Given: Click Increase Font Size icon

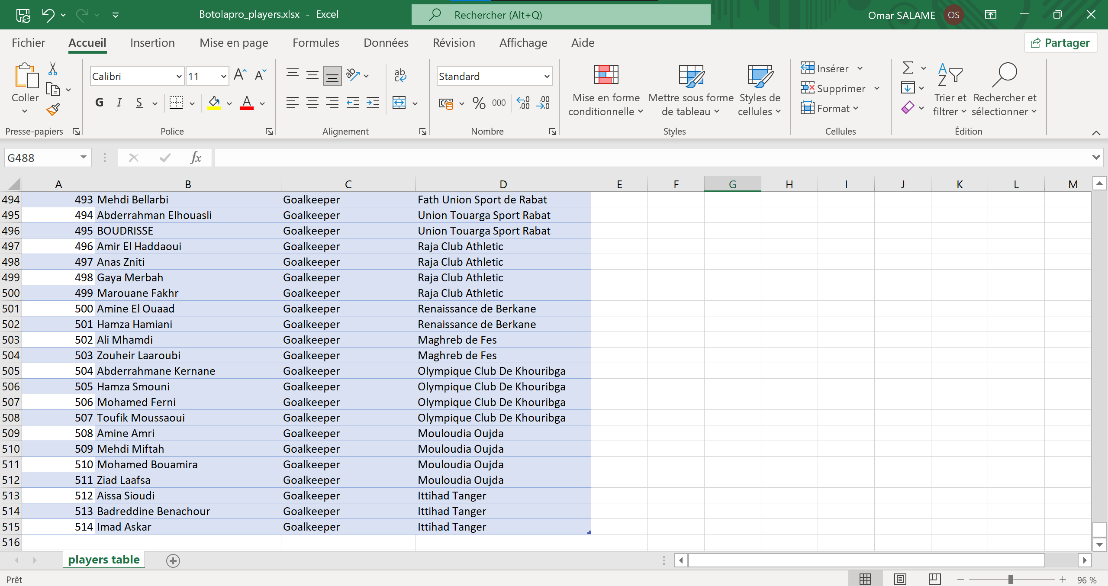Looking at the screenshot, I should point(240,75).
